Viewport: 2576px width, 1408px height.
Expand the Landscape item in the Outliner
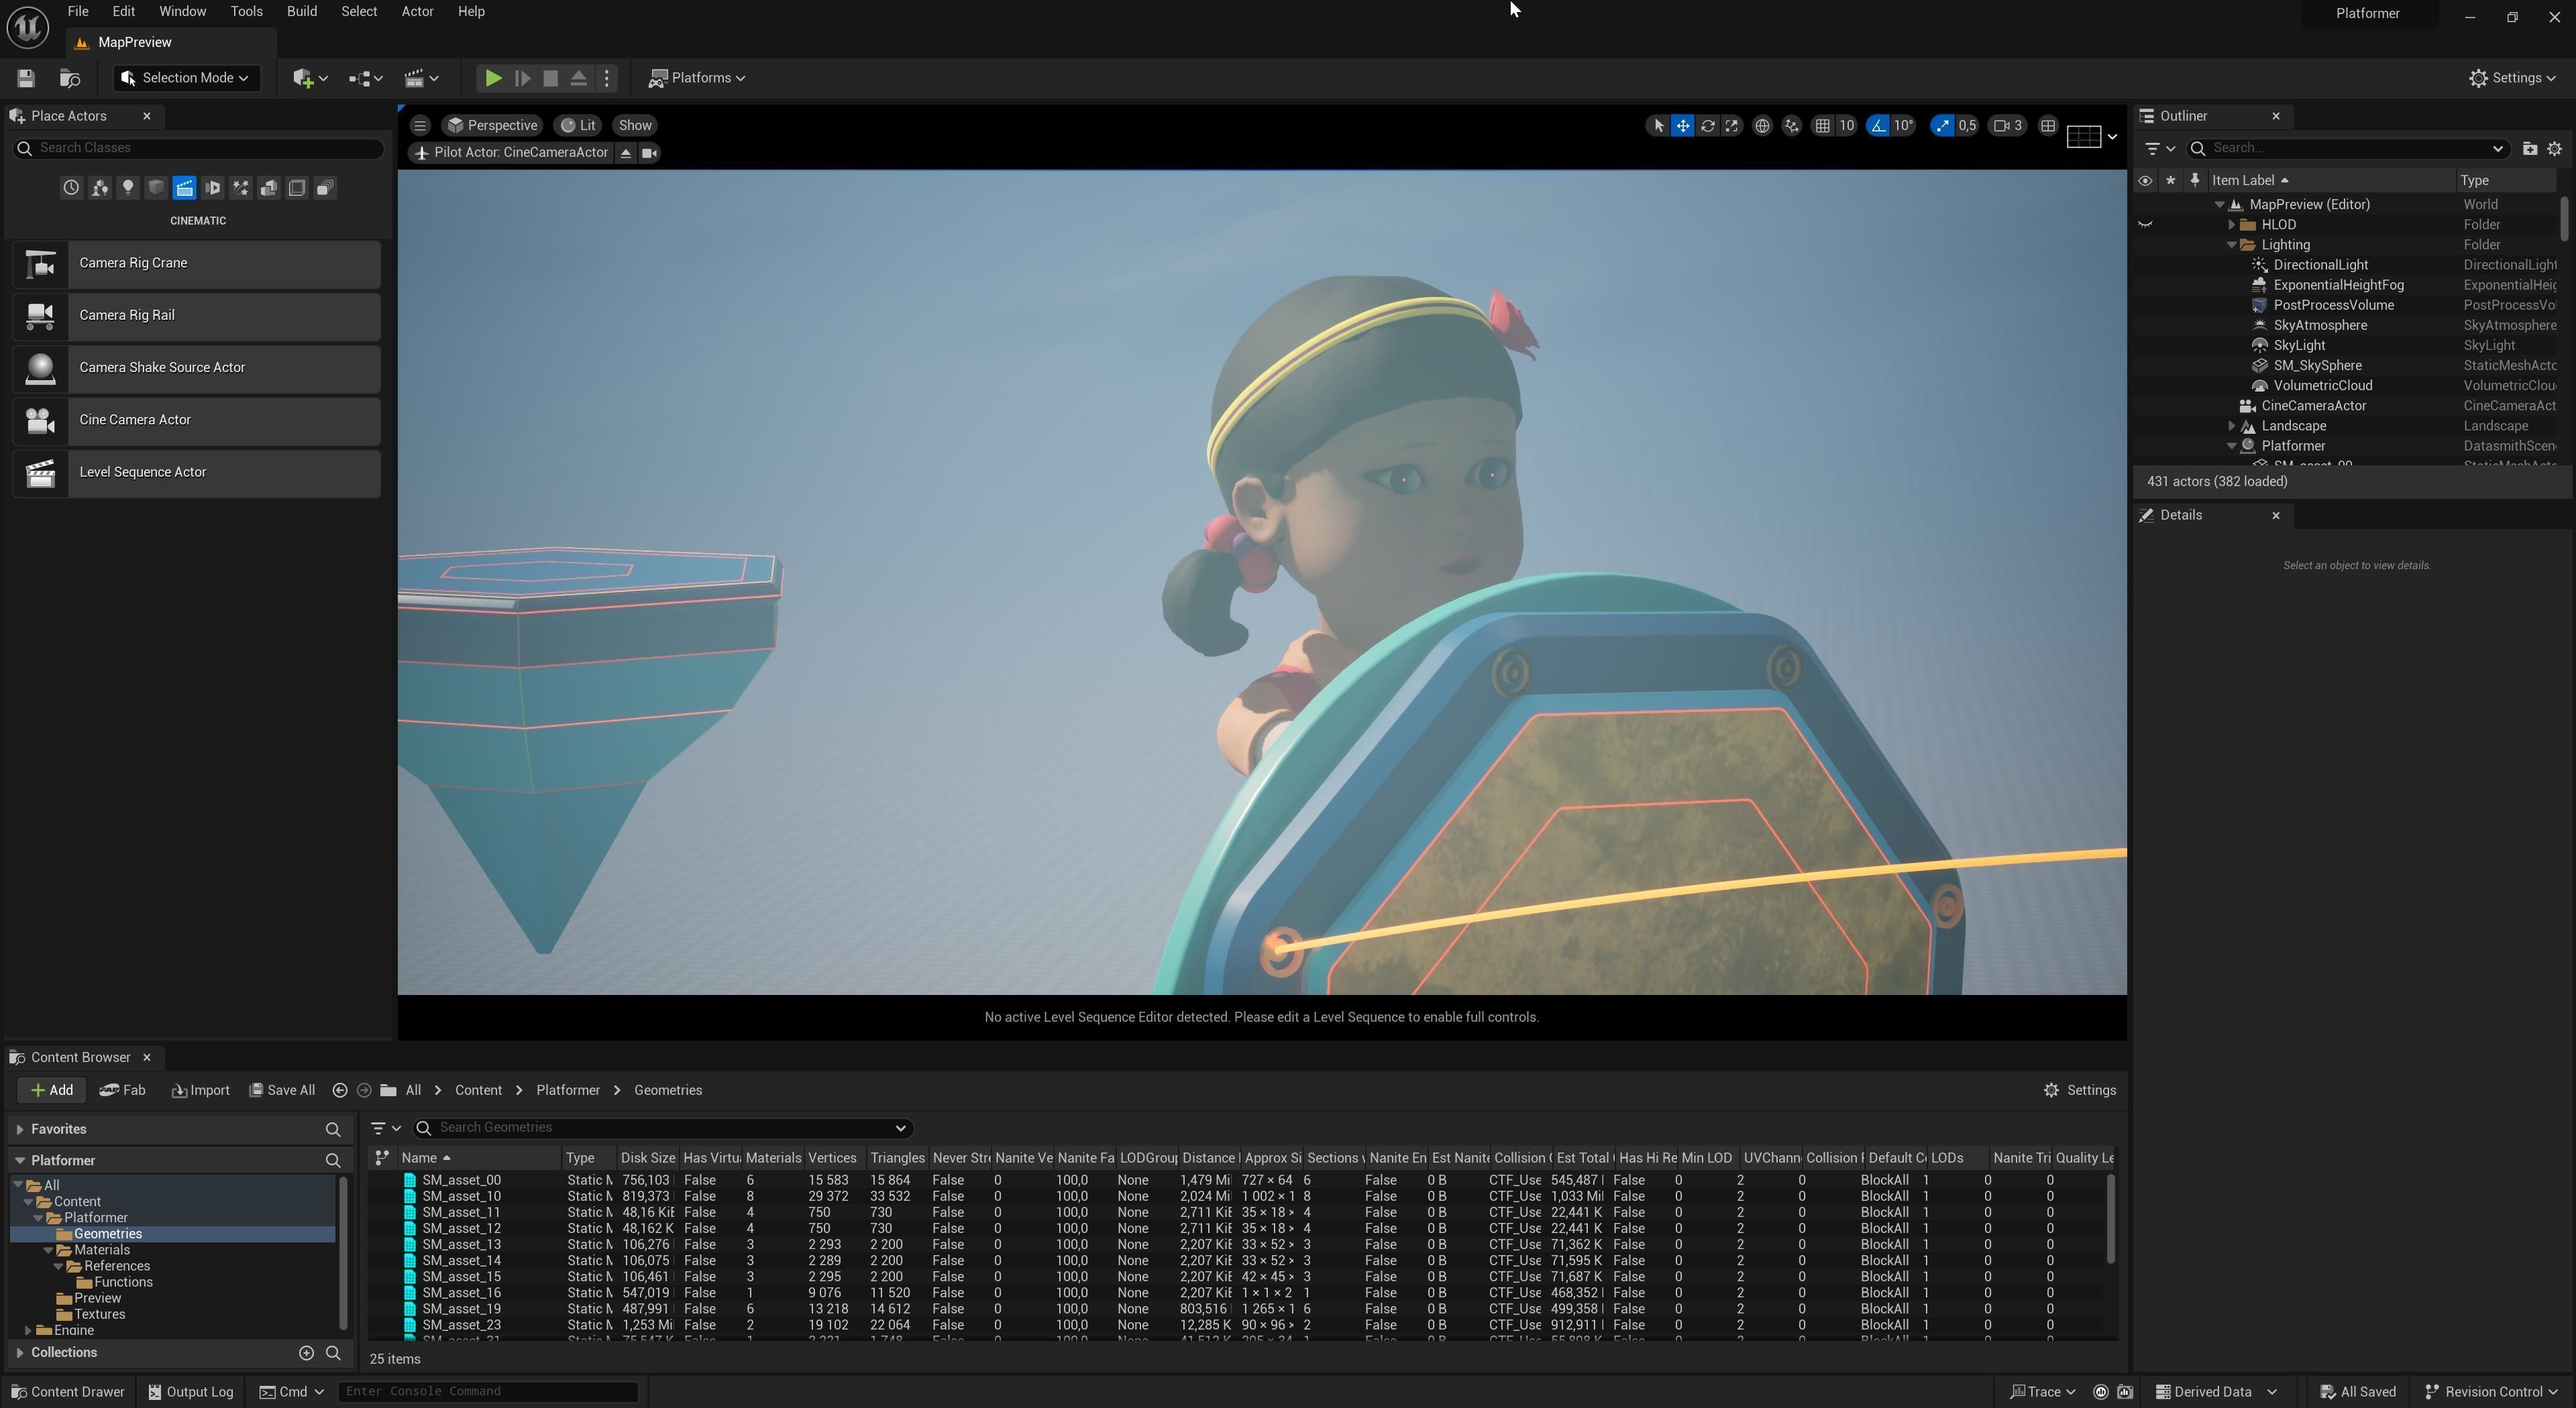click(x=2231, y=426)
